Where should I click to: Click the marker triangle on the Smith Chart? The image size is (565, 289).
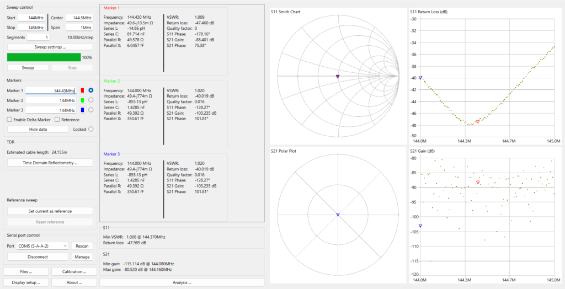[338, 77]
